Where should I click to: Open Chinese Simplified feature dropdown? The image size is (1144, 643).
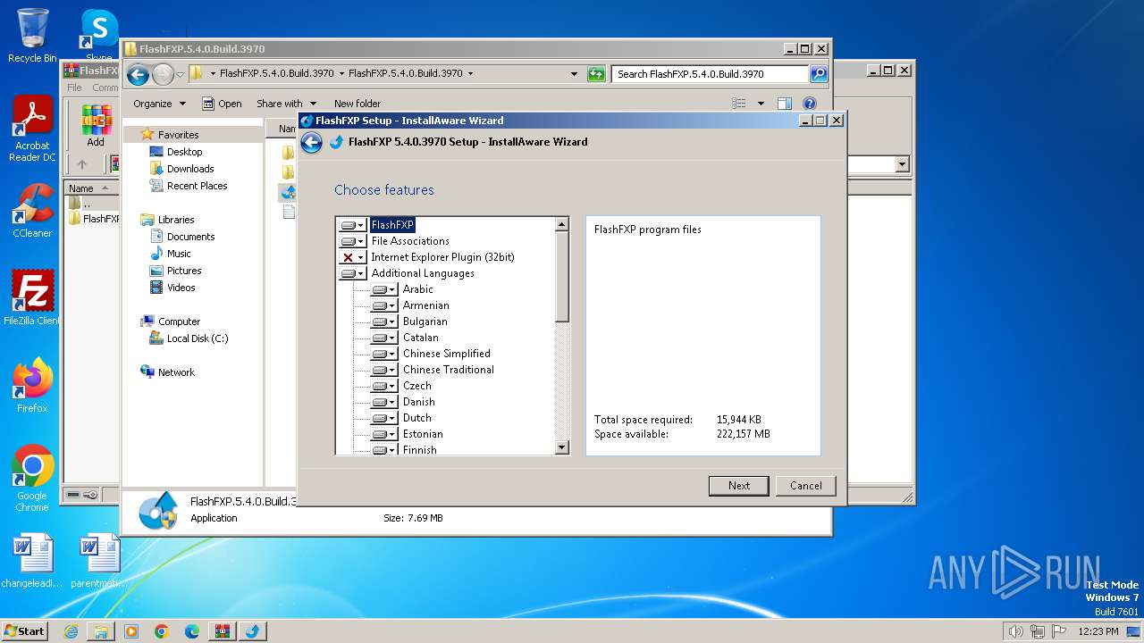[x=383, y=354]
